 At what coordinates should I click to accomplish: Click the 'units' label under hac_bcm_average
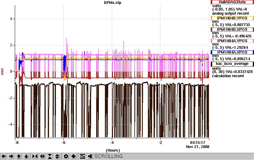[x=216, y=68]
